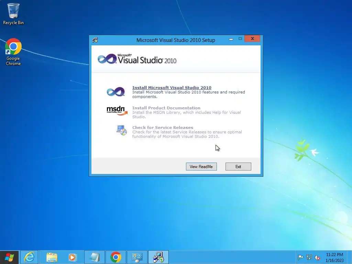Open the Recycle Bin desktop icon
The image size is (352, 264).
(13, 14)
